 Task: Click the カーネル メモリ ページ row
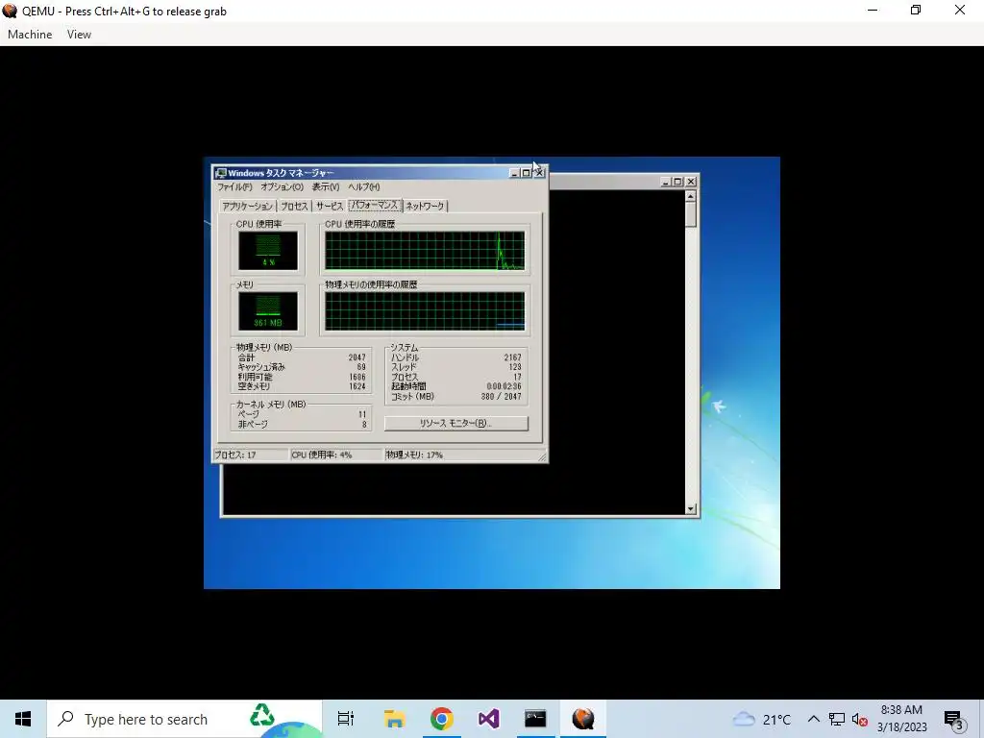tap(301, 415)
